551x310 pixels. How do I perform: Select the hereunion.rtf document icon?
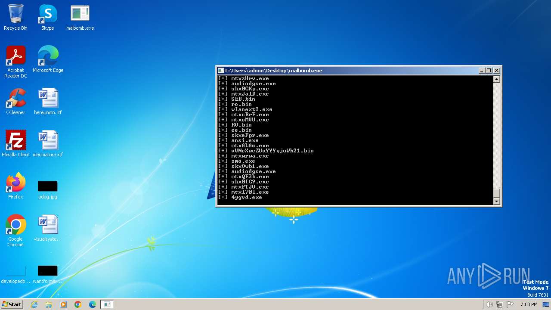pyautogui.click(x=48, y=102)
